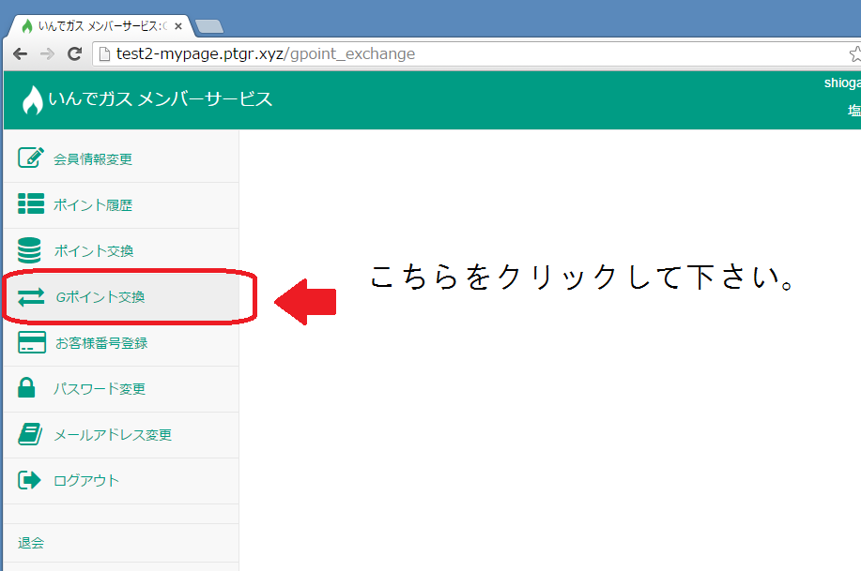Viewport: 861px width, 571px height.
Task: Click the exchange arrows icon for Gポイント交換
Action: tap(31, 297)
